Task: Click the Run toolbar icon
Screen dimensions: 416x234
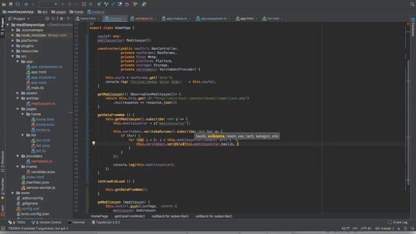Action: (x=63, y=5)
